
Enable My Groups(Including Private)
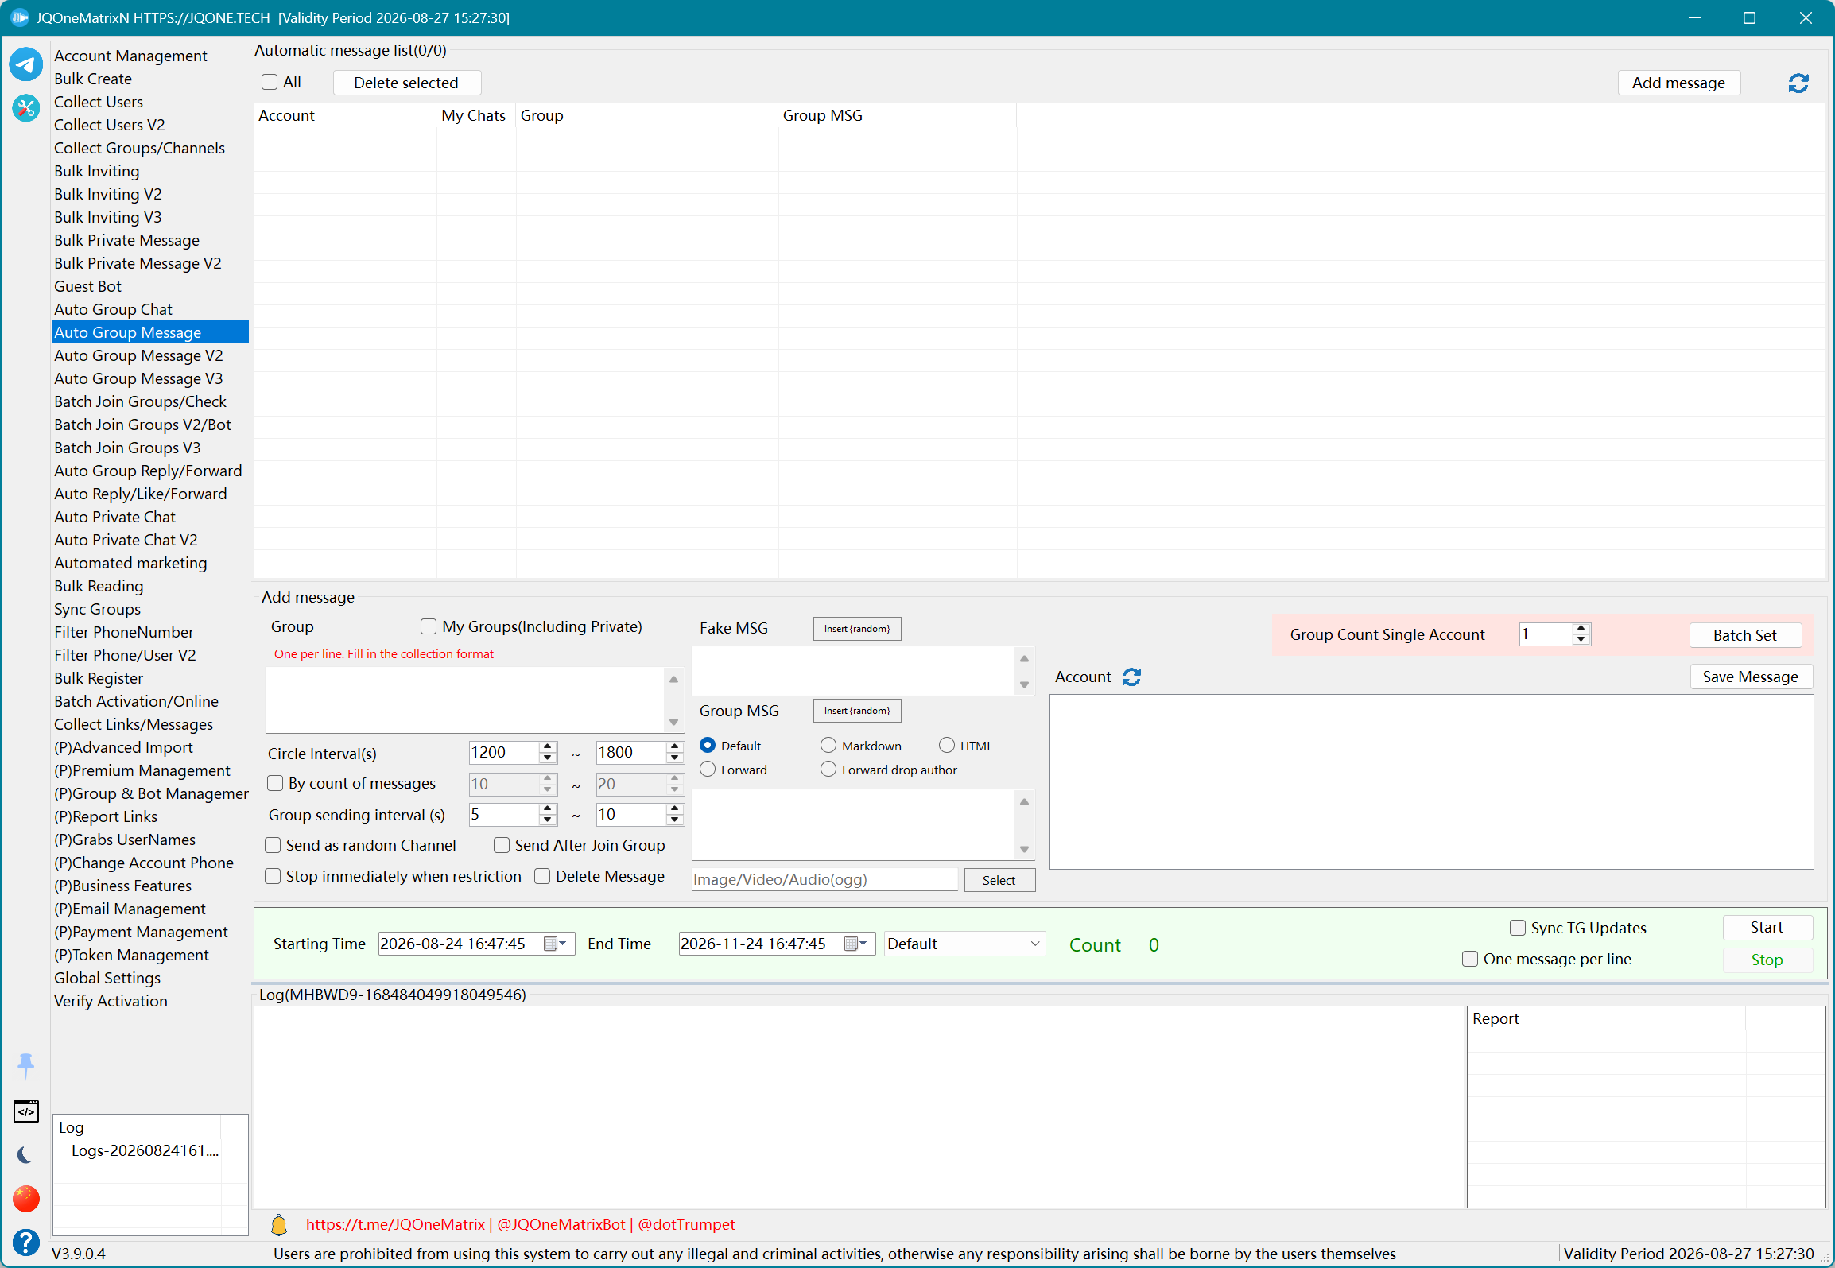coord(429,626)
